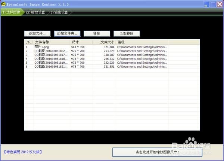Select the file QQ截图201603081818...
This screenshot has height=161, width=224.
click(51, 59)
